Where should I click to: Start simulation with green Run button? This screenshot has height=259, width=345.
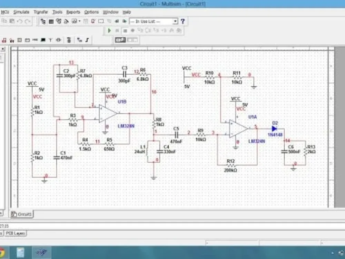click(109, 31)
